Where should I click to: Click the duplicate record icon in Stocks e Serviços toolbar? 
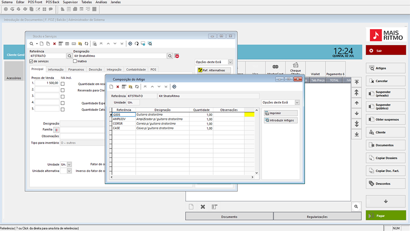(48, 43)
